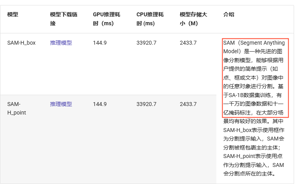Image resolution: width=303 pixels, height=184 pixels.
Task: Click the 144.9 GPU value in SAM-H_box row
Action: click(x=100, y=43)
